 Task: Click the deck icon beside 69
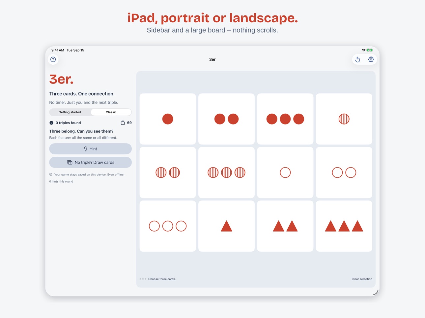point(123,123)
